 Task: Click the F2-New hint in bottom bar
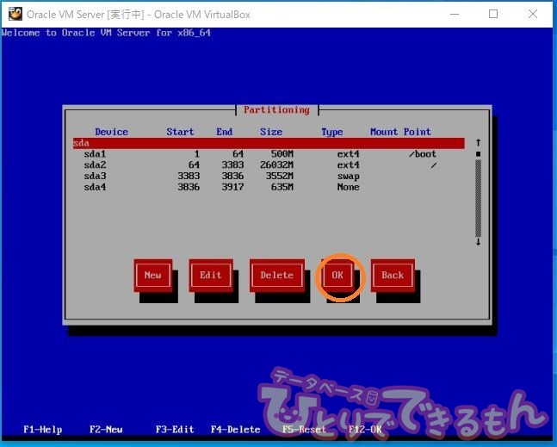click(x=106, y=429)
